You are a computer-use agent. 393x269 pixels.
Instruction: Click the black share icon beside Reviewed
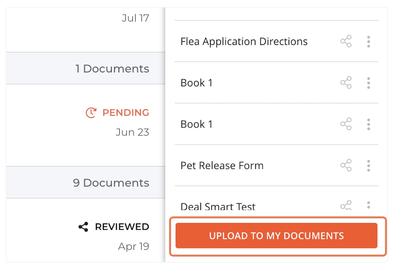point(83,227)
